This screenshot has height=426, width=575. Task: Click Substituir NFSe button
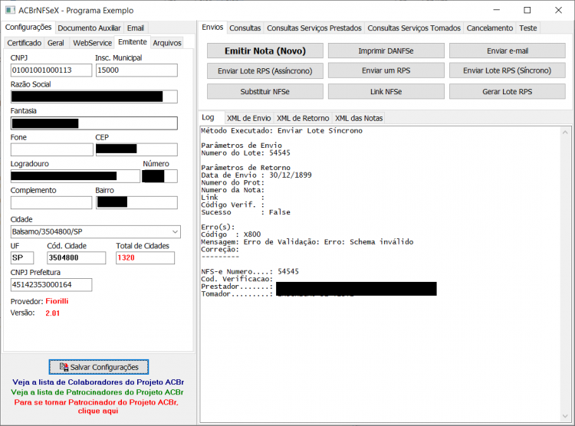(x=265, y=91)
